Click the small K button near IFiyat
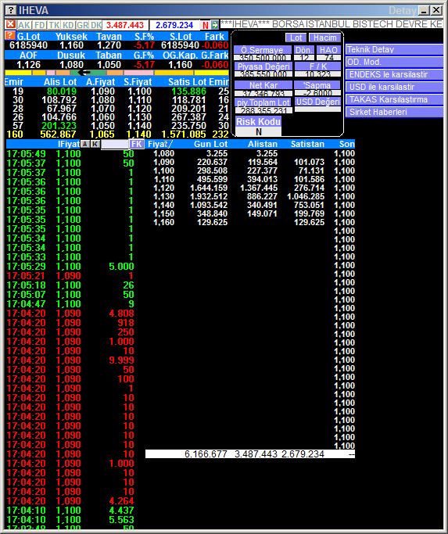 click(x=95, y=144)
